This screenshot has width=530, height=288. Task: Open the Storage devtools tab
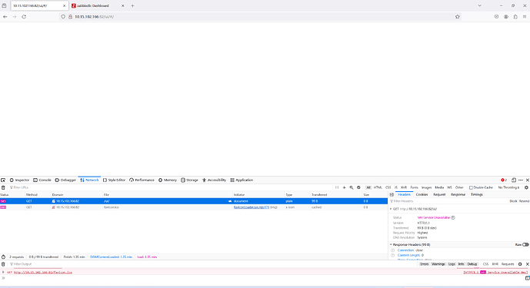tap(190, 180)
